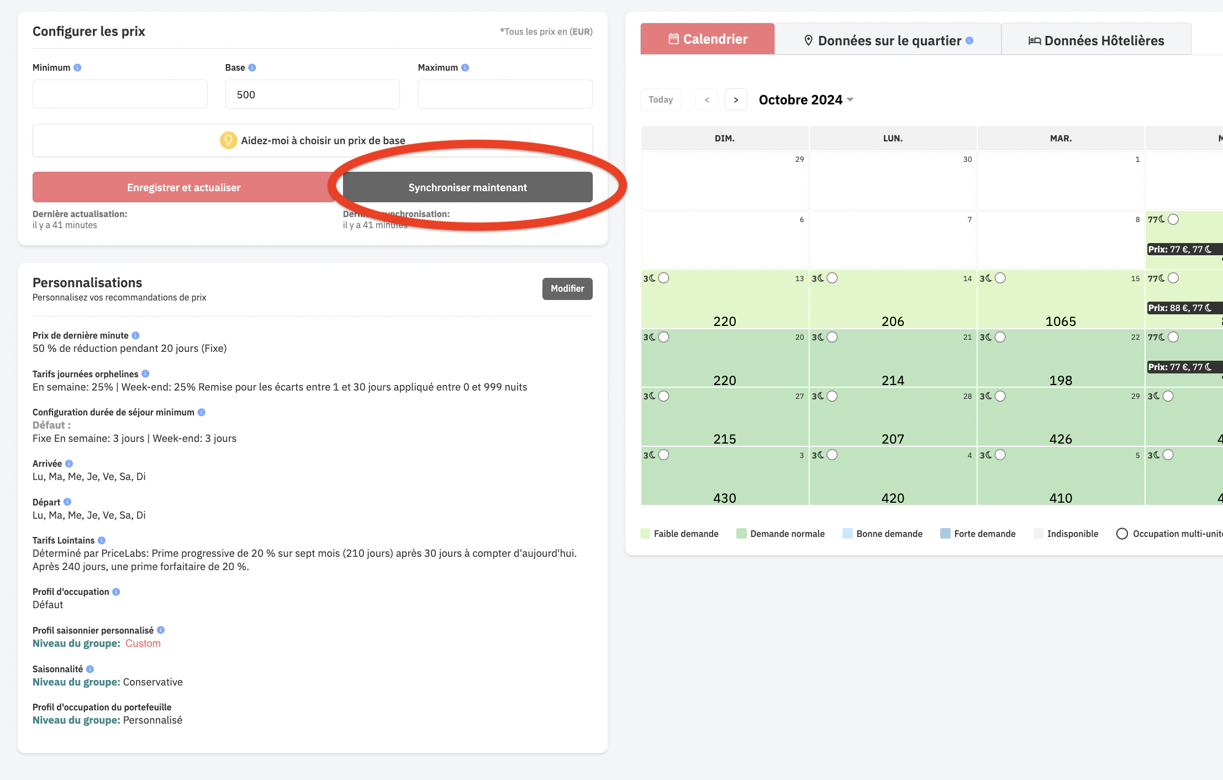Click the Synchroniser maintenant button

click(x=467, y=187)
